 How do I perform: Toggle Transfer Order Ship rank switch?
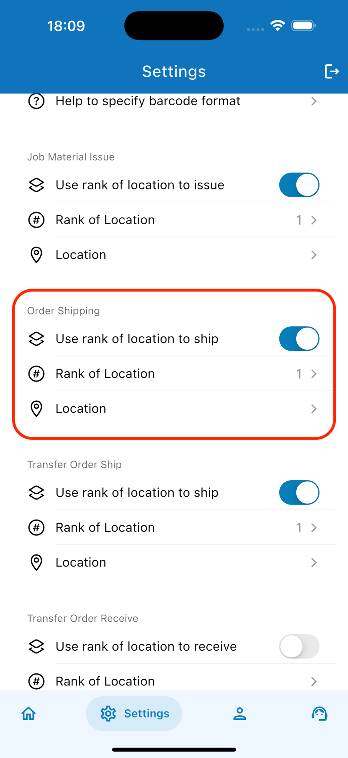(x=299, y=493)
